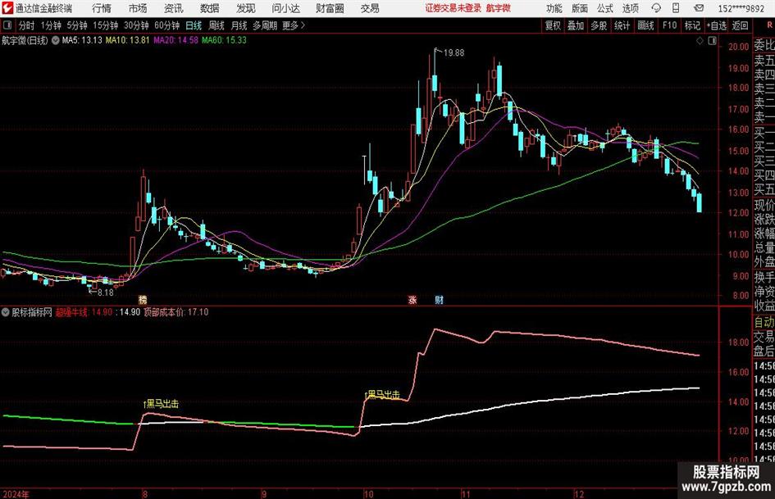The width and height of the screenshot is (775, 499).
Task: Switch to the 月线 period tab
Action: point(239,25)
